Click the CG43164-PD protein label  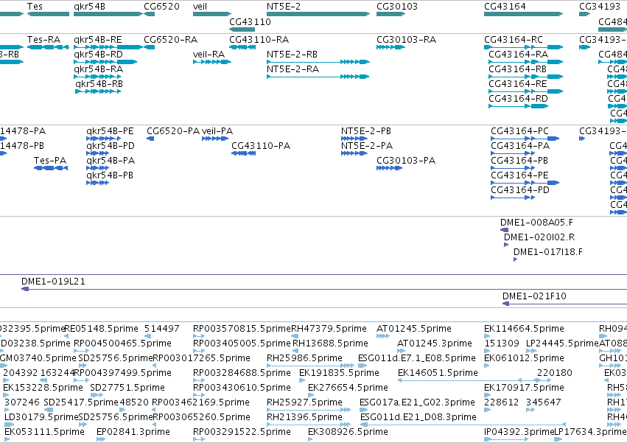click(x=520, y=189)
